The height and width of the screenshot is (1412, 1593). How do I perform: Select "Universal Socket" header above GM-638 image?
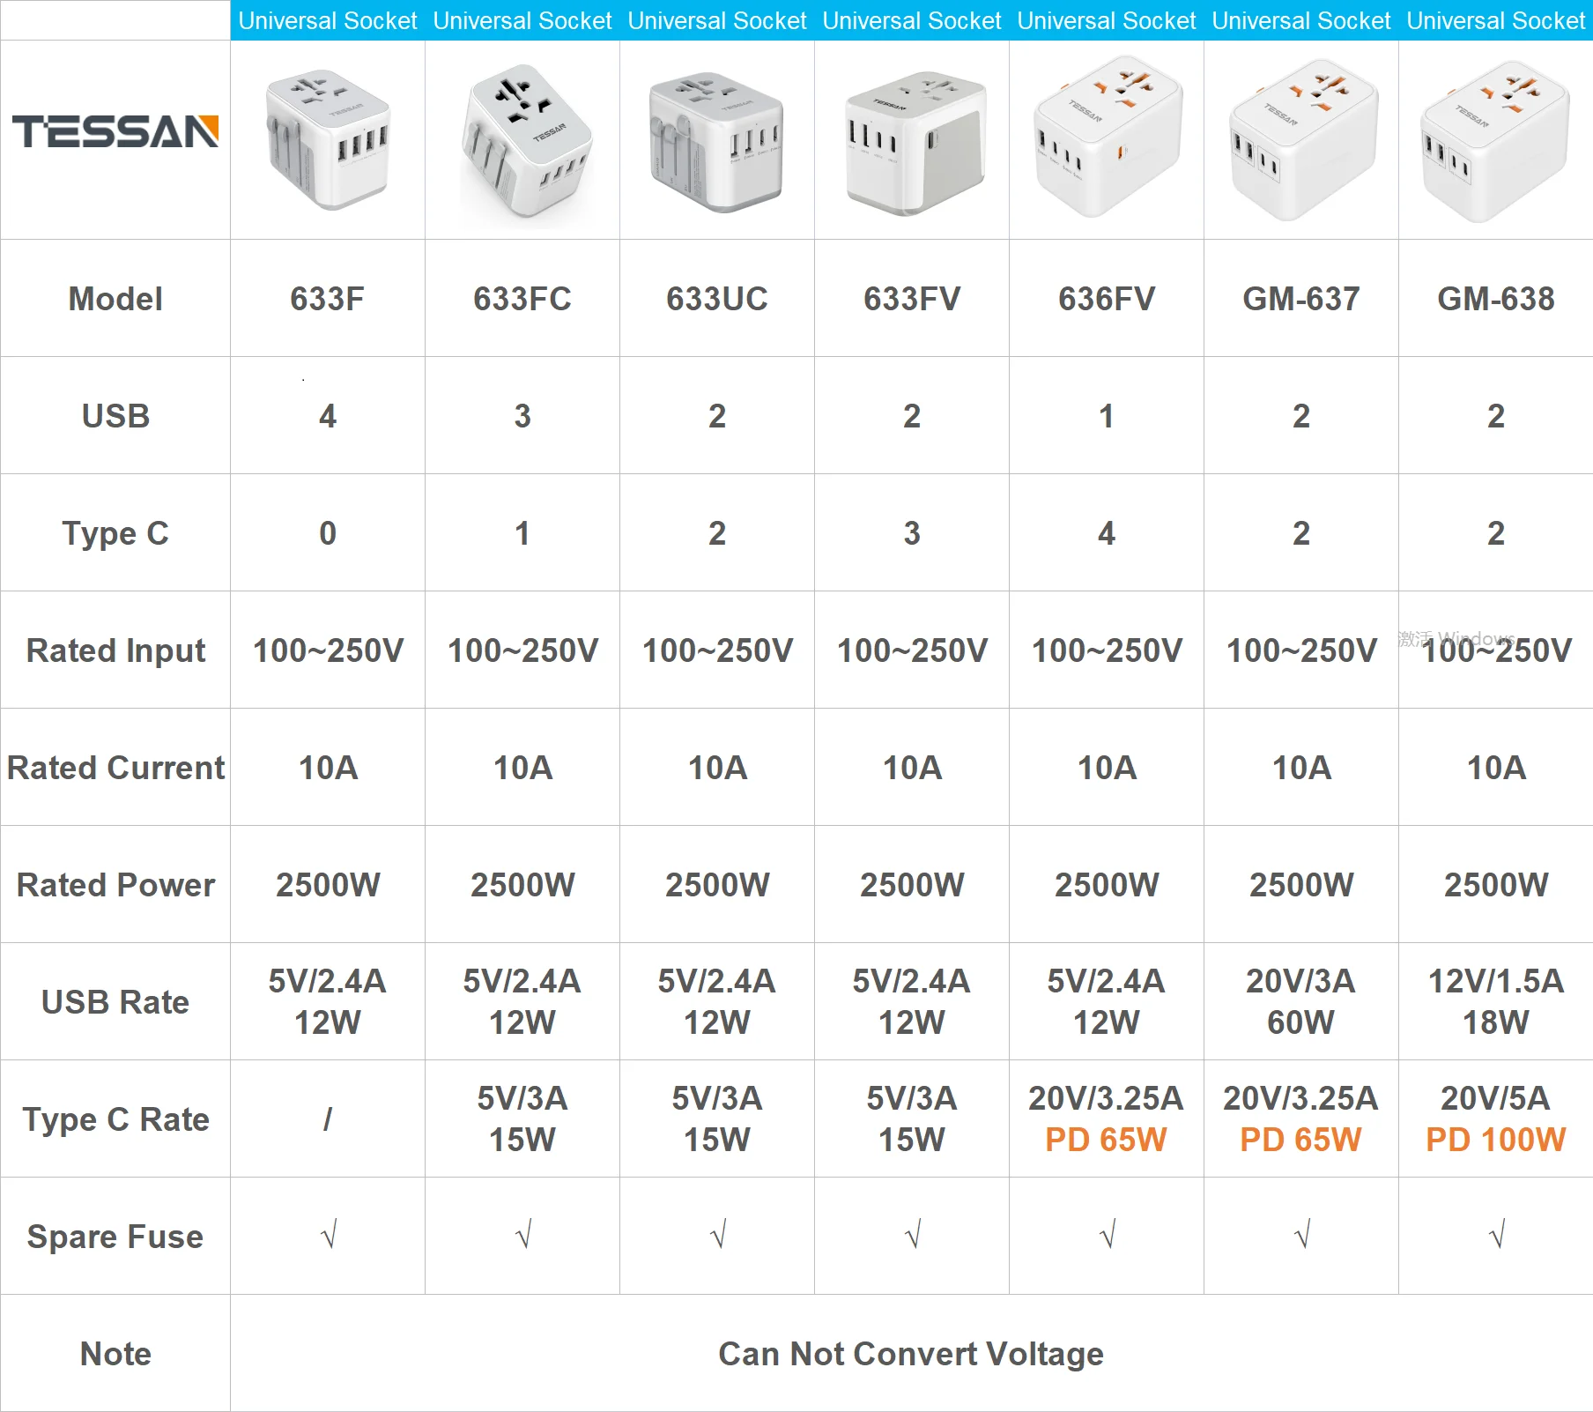tap(1496, 20)
